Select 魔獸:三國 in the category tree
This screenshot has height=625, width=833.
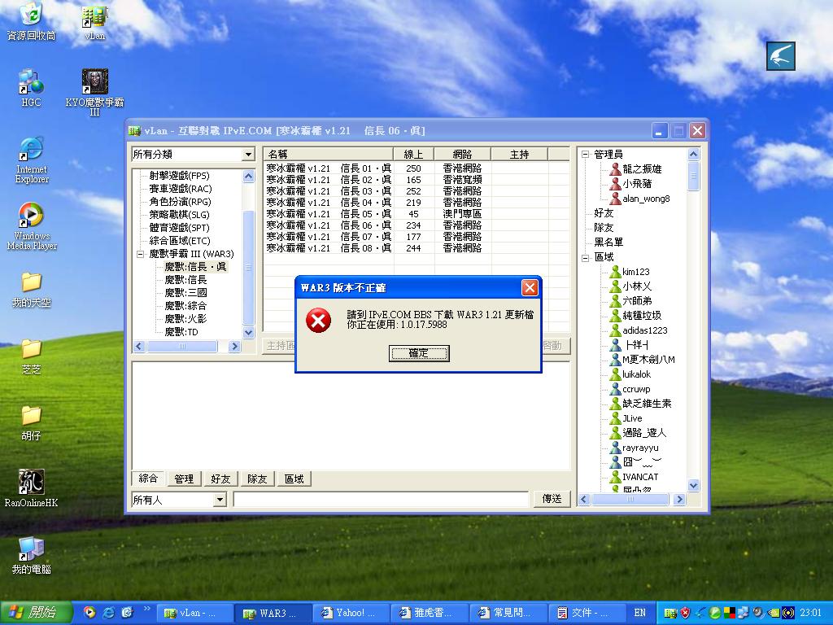185,293
